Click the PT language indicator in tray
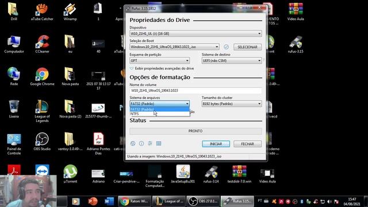Viewport: 368px width, 207px height. tap(259, 201)
